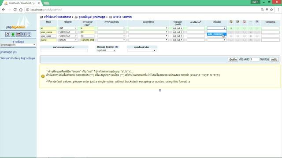Click default value input for id row
Image resolution: width=282 pixels, height=158 pixels.
[x=196, y=28]
